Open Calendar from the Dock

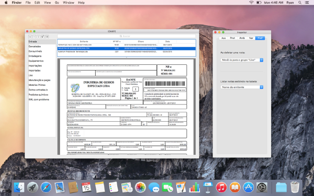point(86,188)
